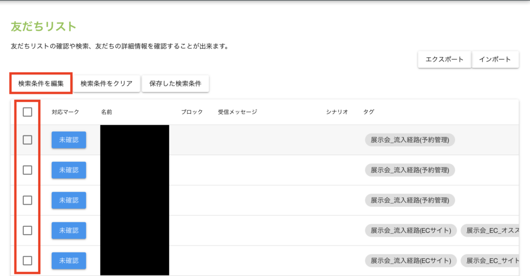The image size is (530, 276).
Task: Tick the select-all checkbox in the table header
Action: [x=27, y=112]
